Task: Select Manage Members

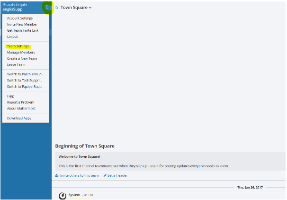Action: pos(21,52)
